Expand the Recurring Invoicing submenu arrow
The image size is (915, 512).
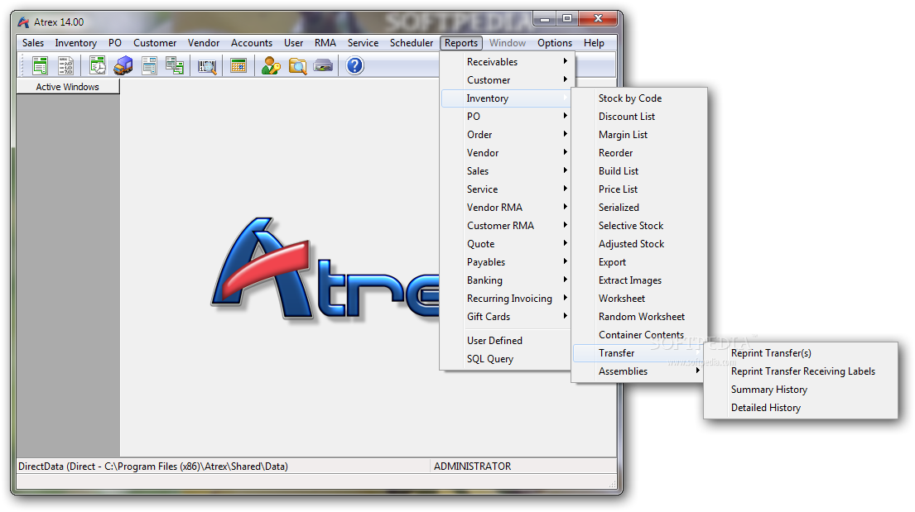(565, 298)
